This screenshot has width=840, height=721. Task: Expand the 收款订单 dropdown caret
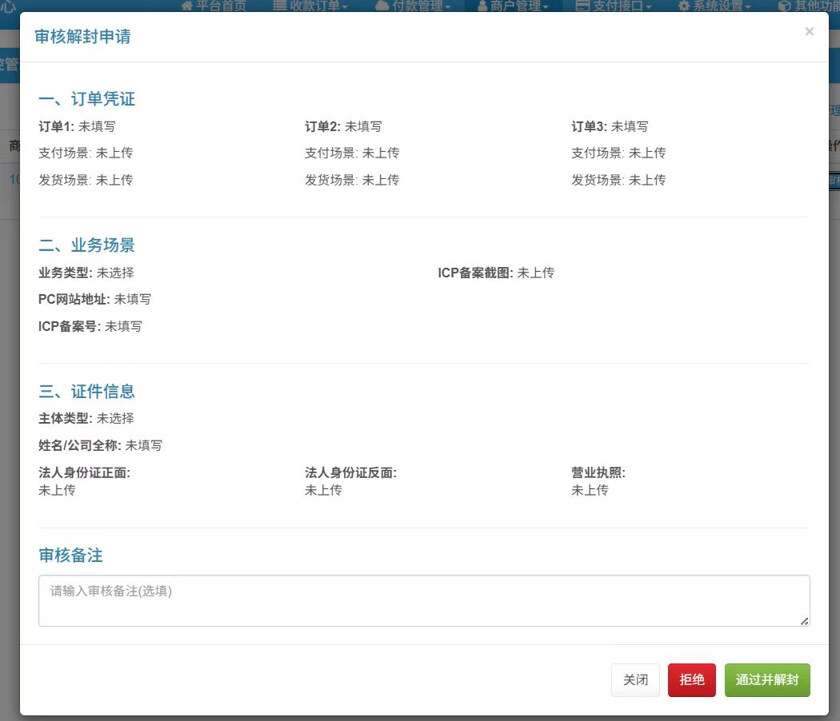point(345,6)
